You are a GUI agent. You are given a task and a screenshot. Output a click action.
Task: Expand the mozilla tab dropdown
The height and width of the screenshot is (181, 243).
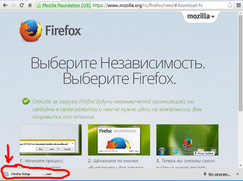(201, 16)
